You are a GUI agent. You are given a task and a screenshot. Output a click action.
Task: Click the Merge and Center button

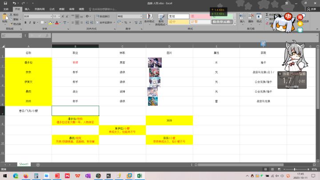[x=104, y=23]
